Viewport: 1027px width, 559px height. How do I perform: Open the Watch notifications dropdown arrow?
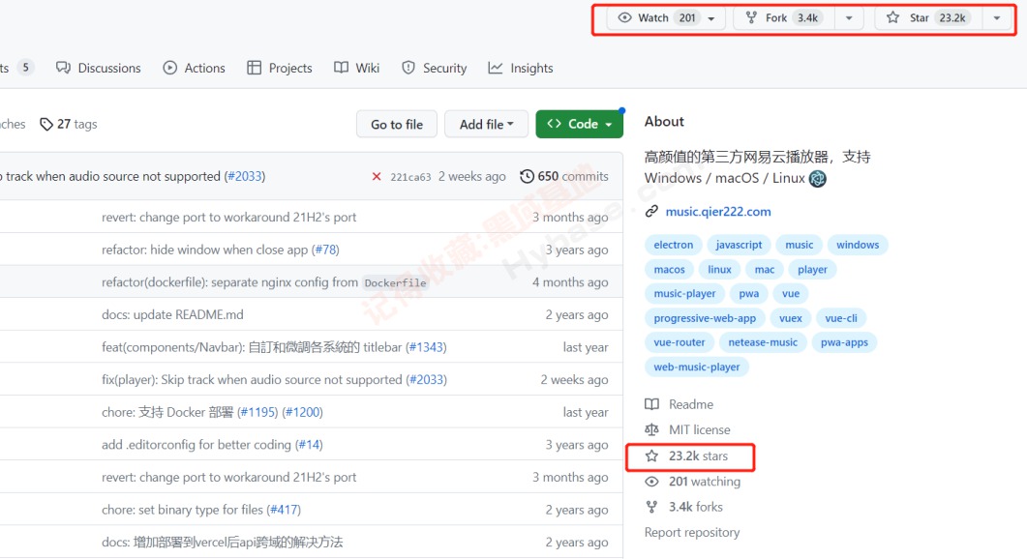click(712, 18)
